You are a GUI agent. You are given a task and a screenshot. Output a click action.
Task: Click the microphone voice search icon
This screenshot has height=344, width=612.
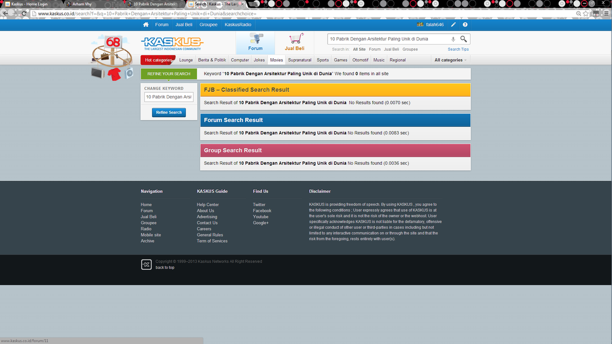pyautogui.click(x=453, y=39)
